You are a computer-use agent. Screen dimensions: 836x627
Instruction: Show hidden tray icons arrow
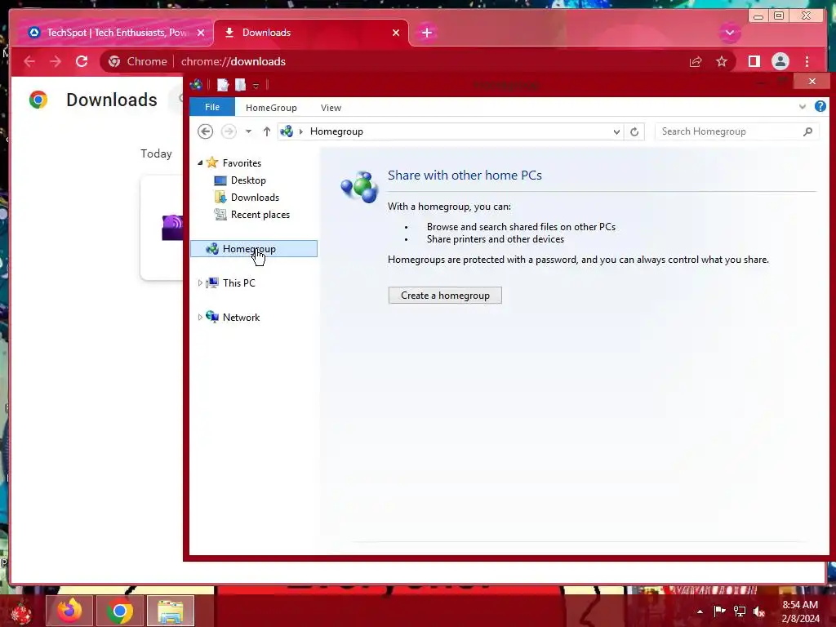(x=700, y=611)
